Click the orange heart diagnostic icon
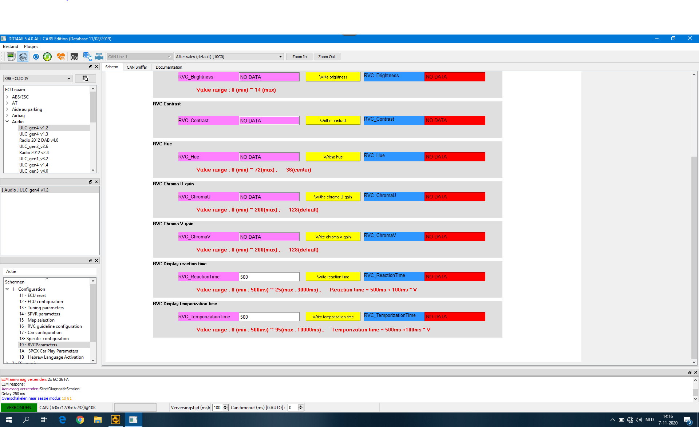This screenshot has width=699, height=427. 61,57
